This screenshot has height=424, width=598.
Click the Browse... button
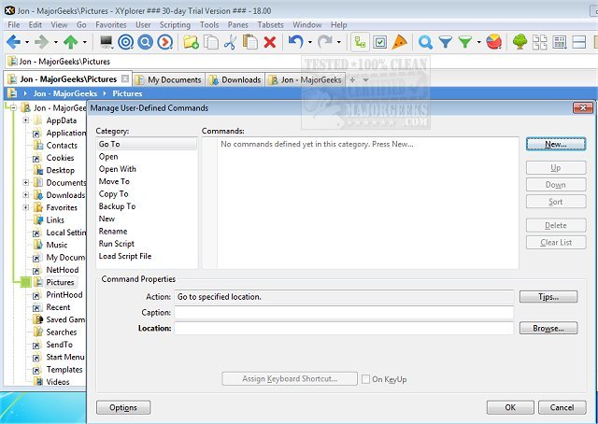pos(548,328)
